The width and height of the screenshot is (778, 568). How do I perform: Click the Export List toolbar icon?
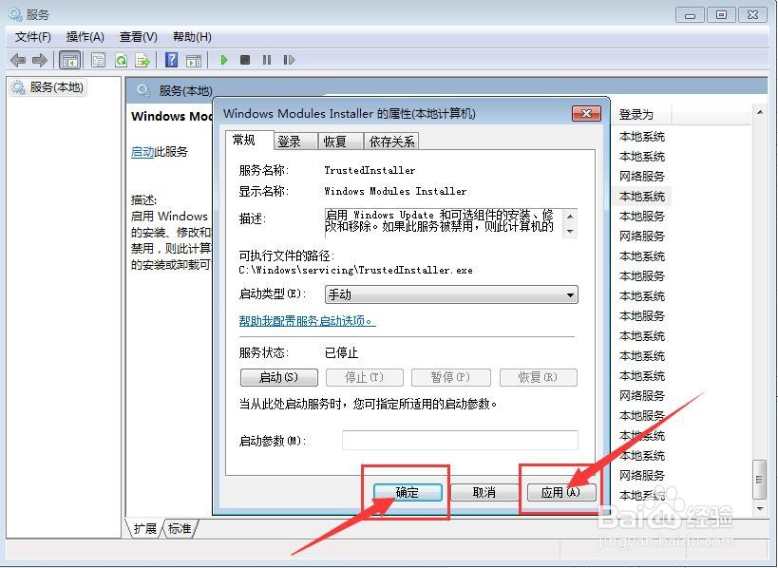(x=142, y=61)
